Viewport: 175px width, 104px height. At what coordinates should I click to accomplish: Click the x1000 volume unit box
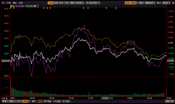click(x=5, y=96)
